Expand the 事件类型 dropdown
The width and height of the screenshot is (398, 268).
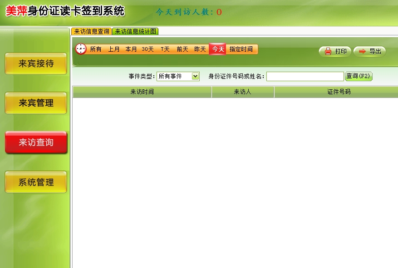(x=196, y=77)
